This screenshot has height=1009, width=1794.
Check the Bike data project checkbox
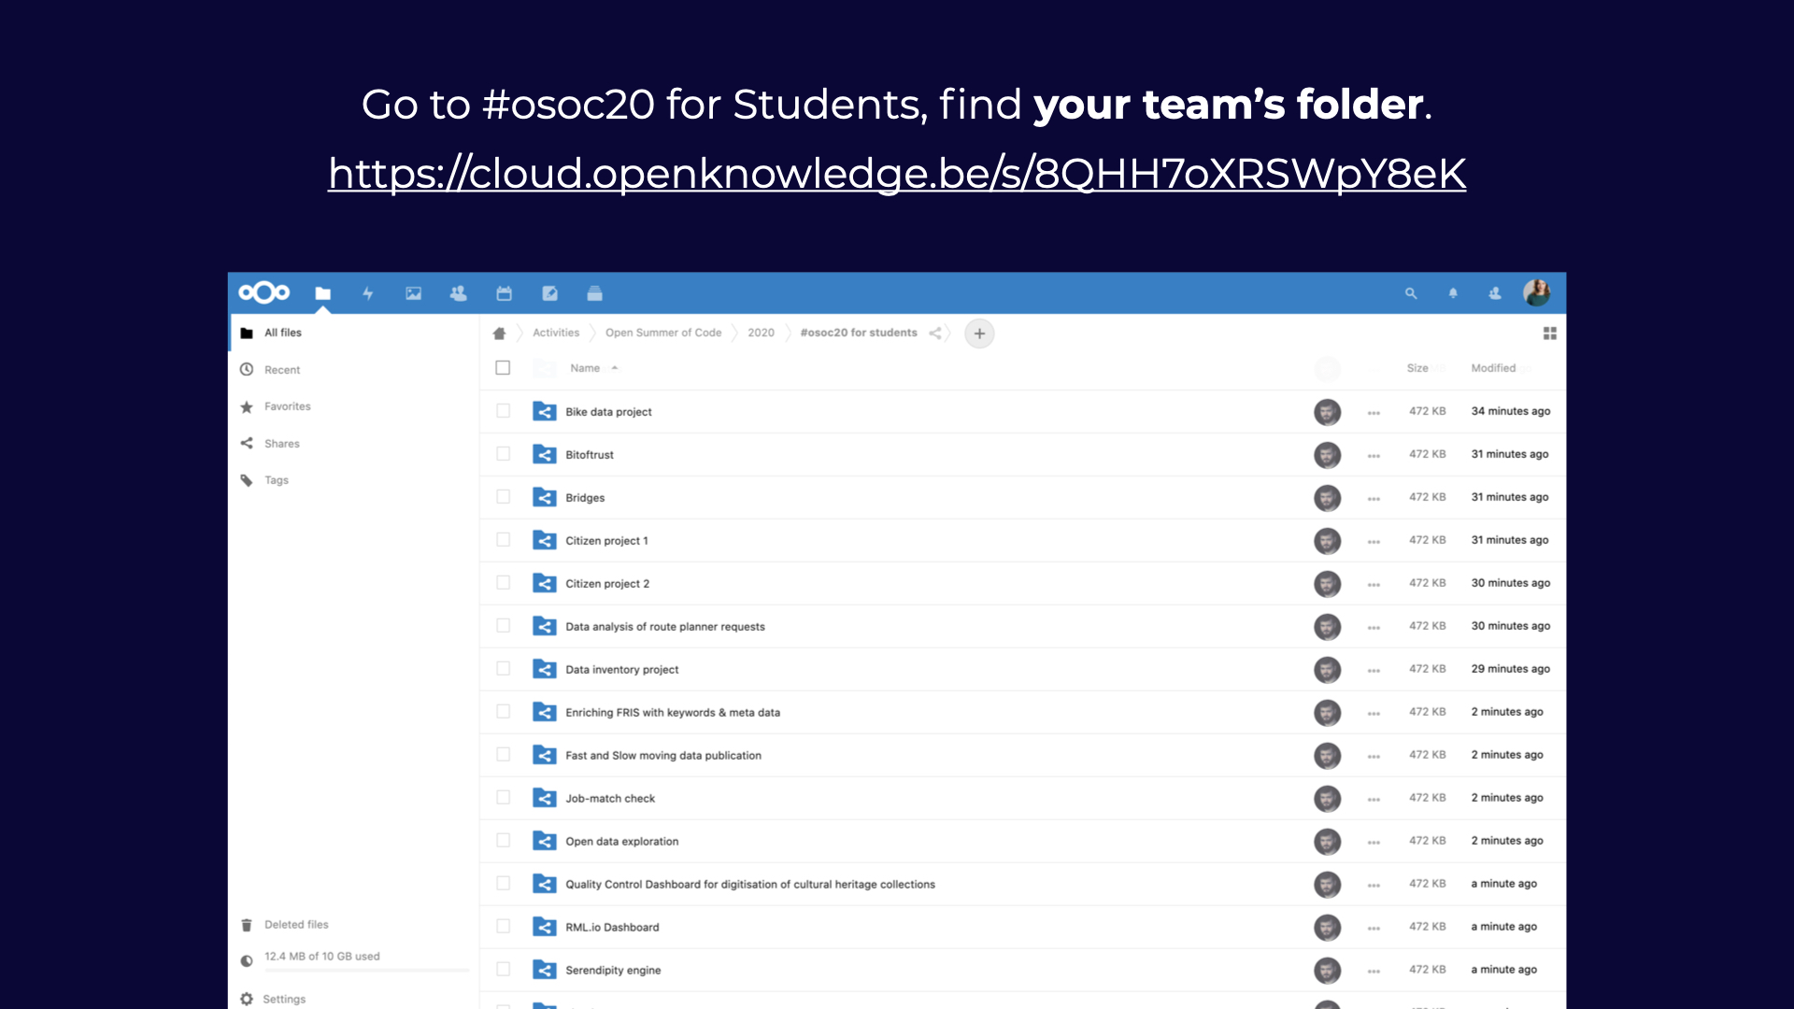coord(503,411)
